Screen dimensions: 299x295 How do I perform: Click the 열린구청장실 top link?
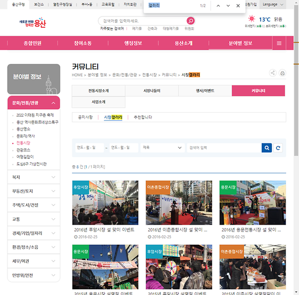(62, 5)
